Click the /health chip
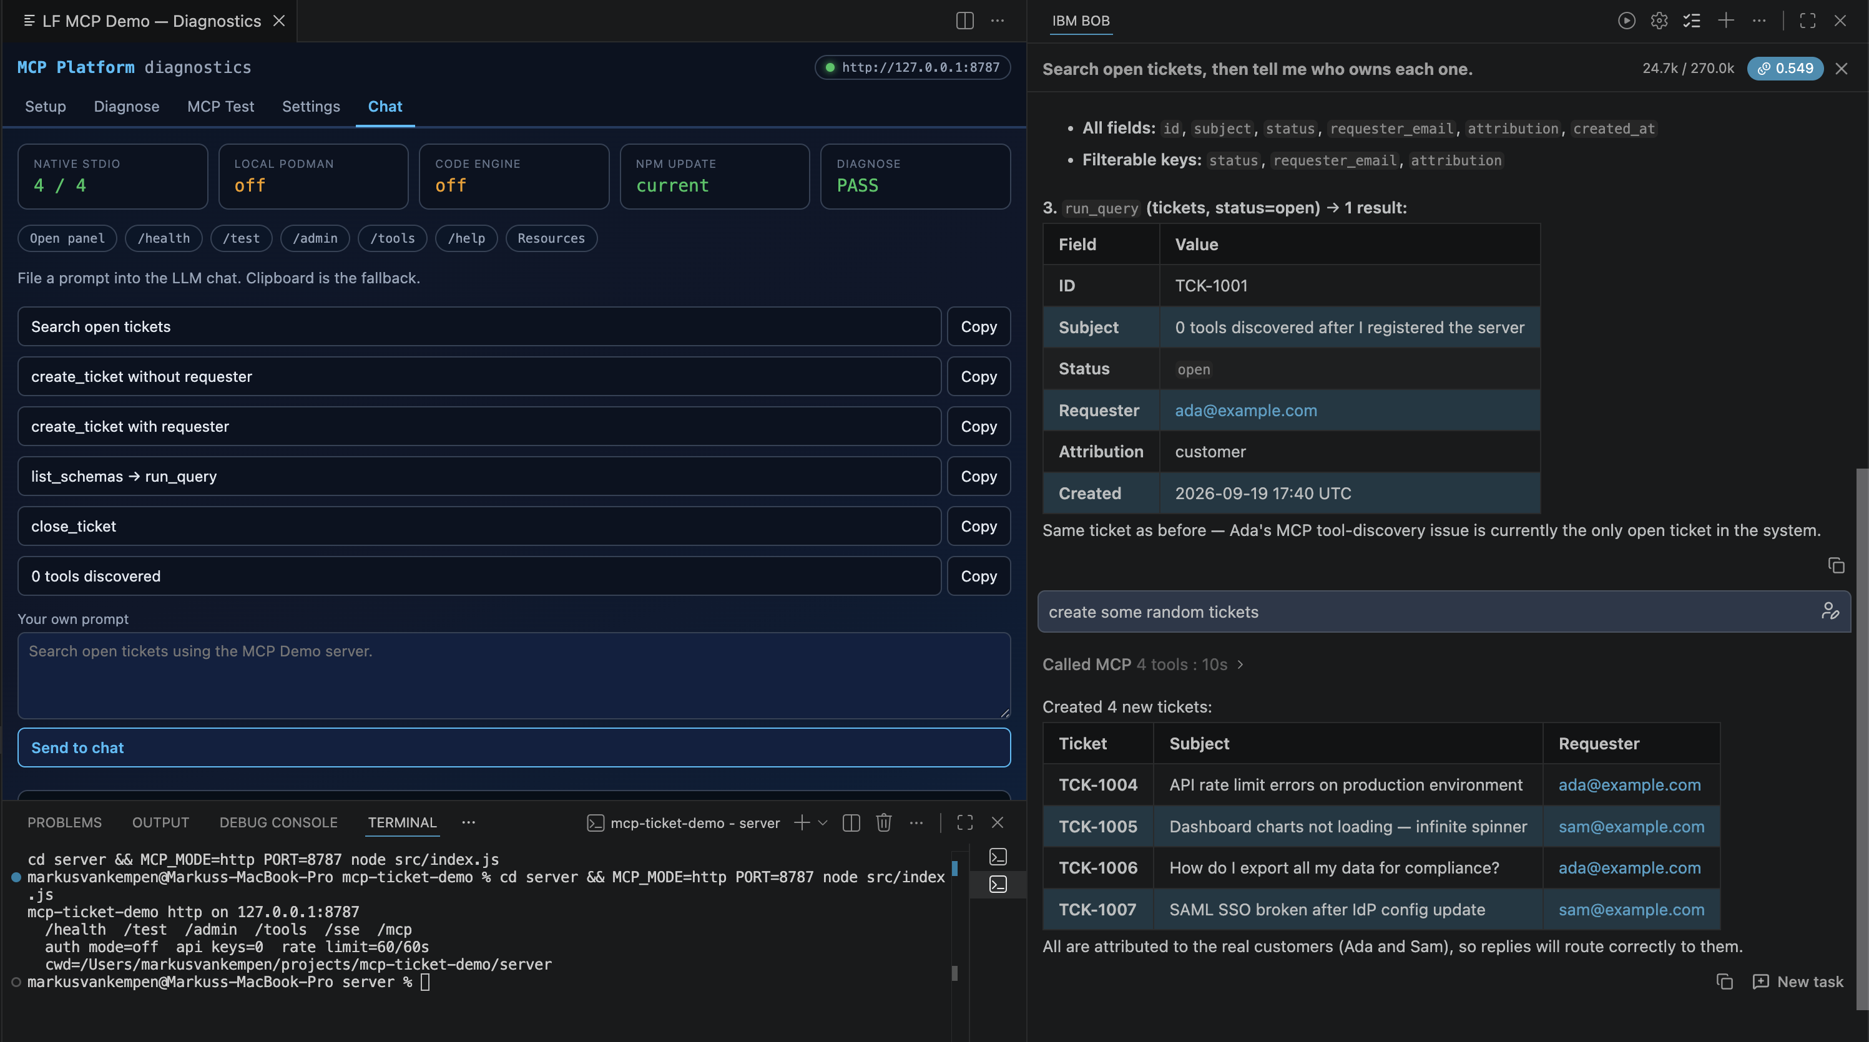The image size is (1869, 1042). coord(164,238)
